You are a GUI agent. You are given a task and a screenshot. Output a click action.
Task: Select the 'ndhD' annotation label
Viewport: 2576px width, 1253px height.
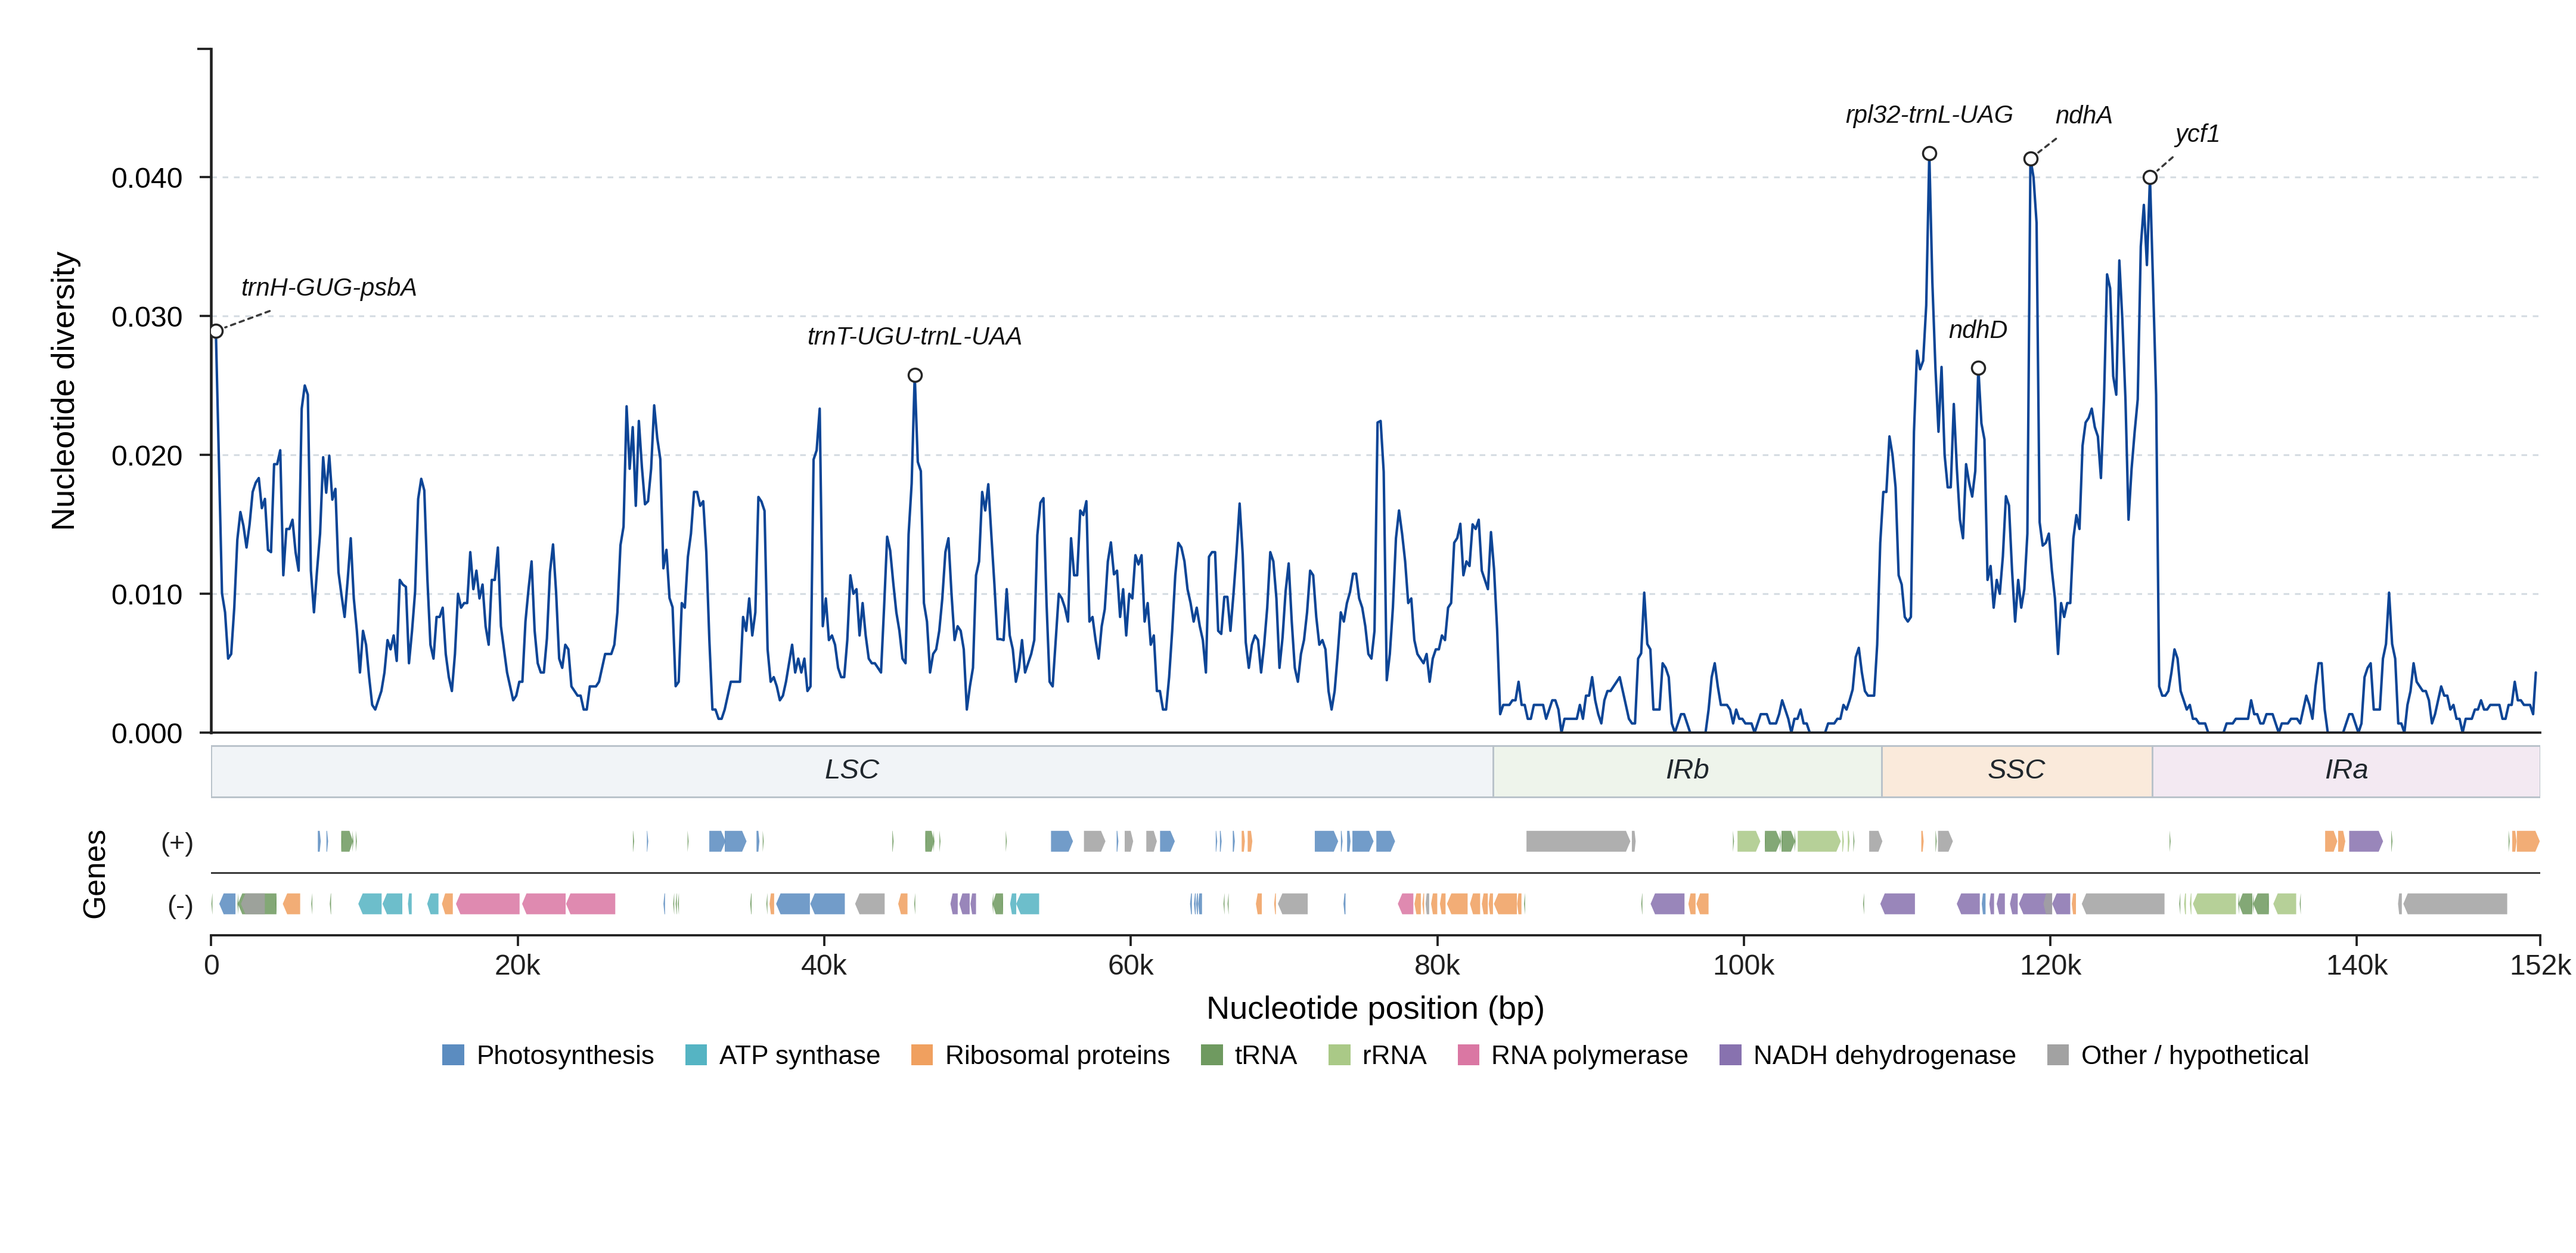pos(1977,330)
